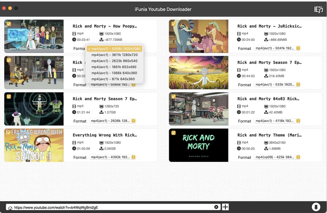Viewport: 327px width, 213px height.
Task: Click the download arrow button at bottom right
Action: coord(316,207)
